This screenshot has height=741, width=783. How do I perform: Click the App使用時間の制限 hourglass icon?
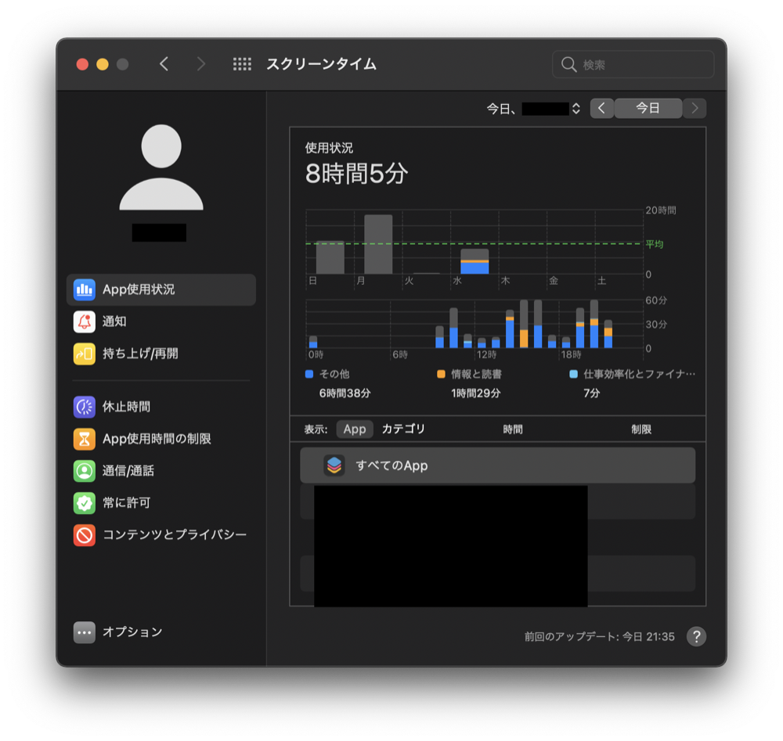[x=85, y=439]
